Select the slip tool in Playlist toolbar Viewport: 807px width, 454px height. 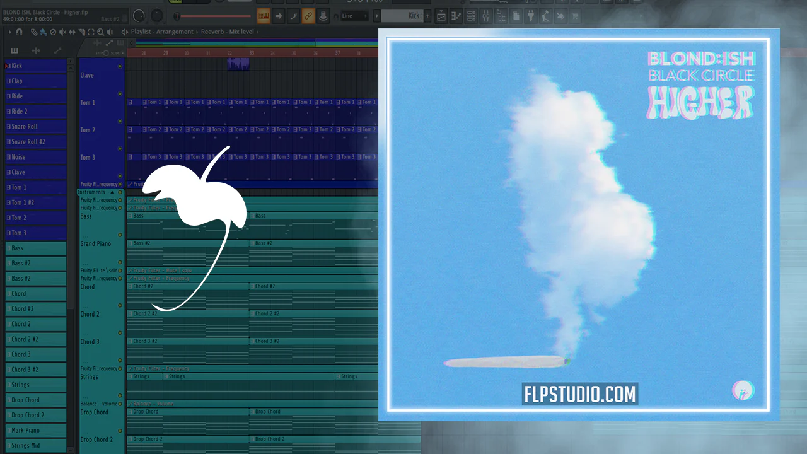pos(73,32)
